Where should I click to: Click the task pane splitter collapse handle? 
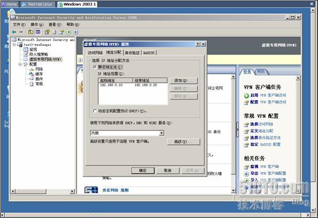(237, 130)
